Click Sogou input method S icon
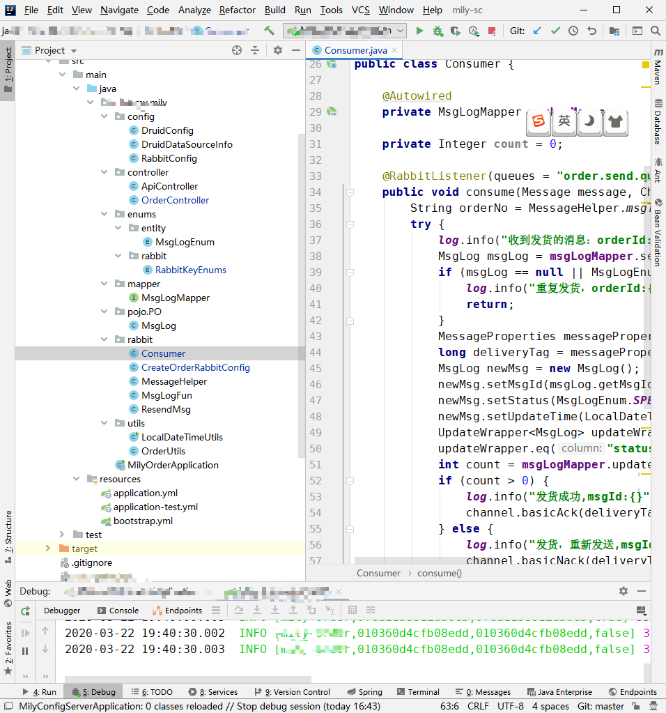This screenshot has width=666, height=713. coord(539,121)
